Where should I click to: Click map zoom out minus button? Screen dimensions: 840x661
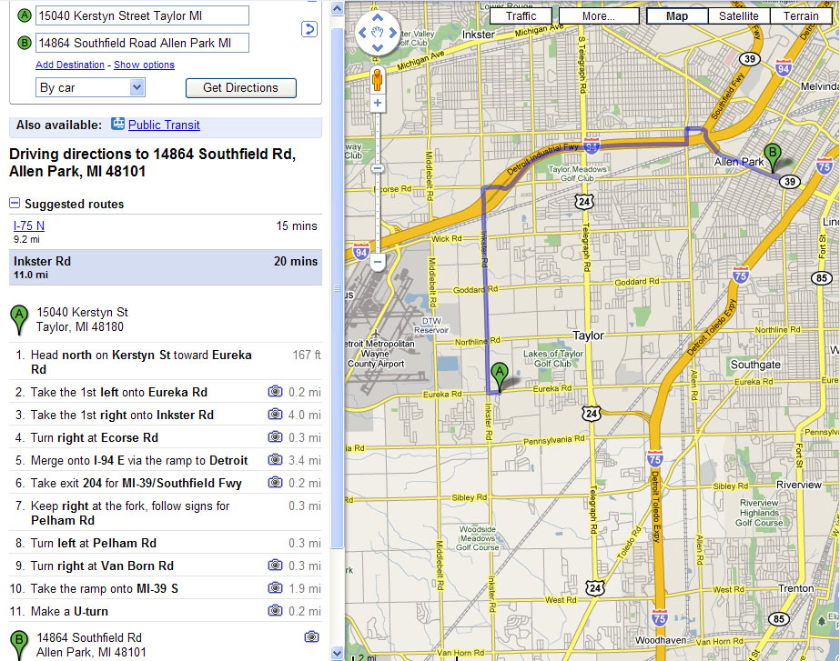[x=378, y=263]
